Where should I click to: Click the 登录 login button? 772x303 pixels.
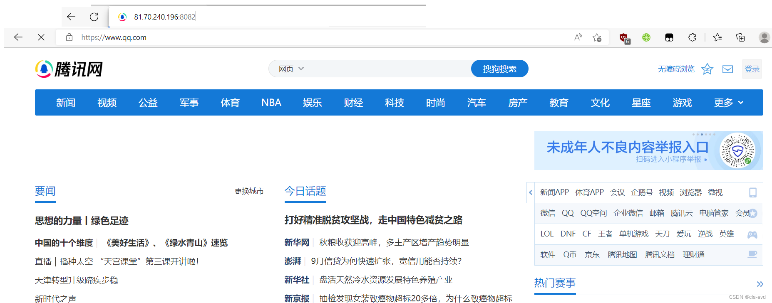coord(752,69)
